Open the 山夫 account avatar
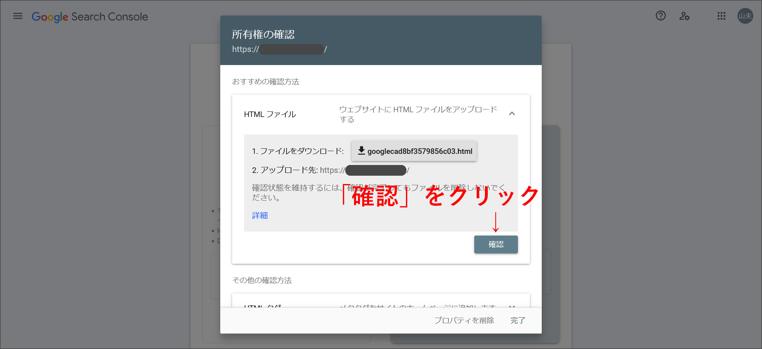Image resolution: width=762 pixels, height=349 pixels. (745, 16)
